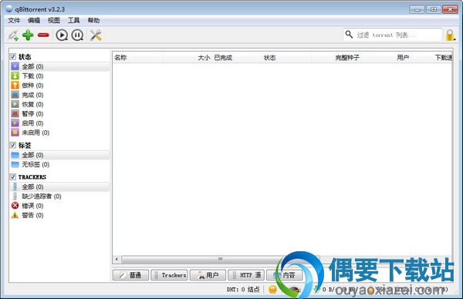Click the horizontal scrollbar thumb

[x=220, y=259]
